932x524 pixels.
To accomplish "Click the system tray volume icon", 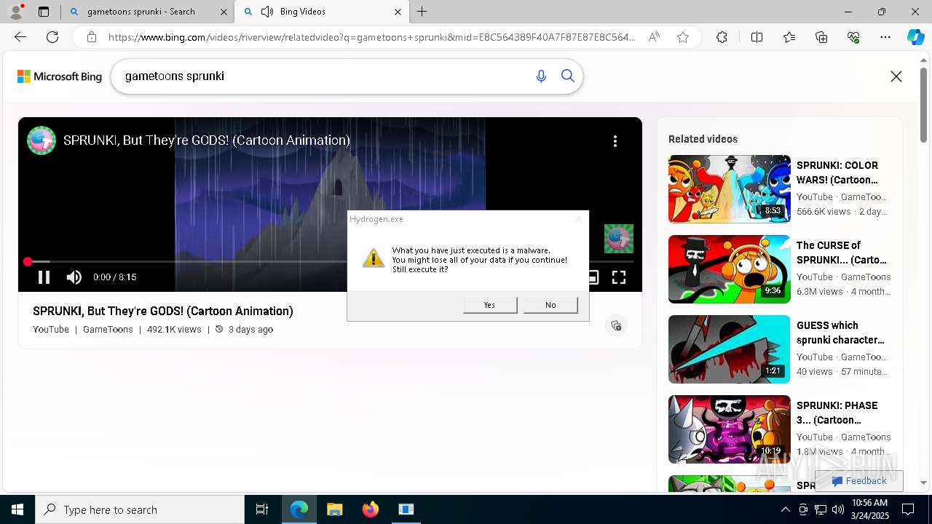I will (838, 509).
